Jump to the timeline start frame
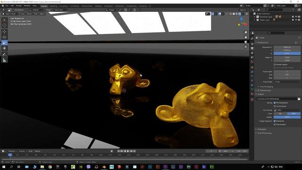Viewport: 302px width, 170px height. pos(118,151)
